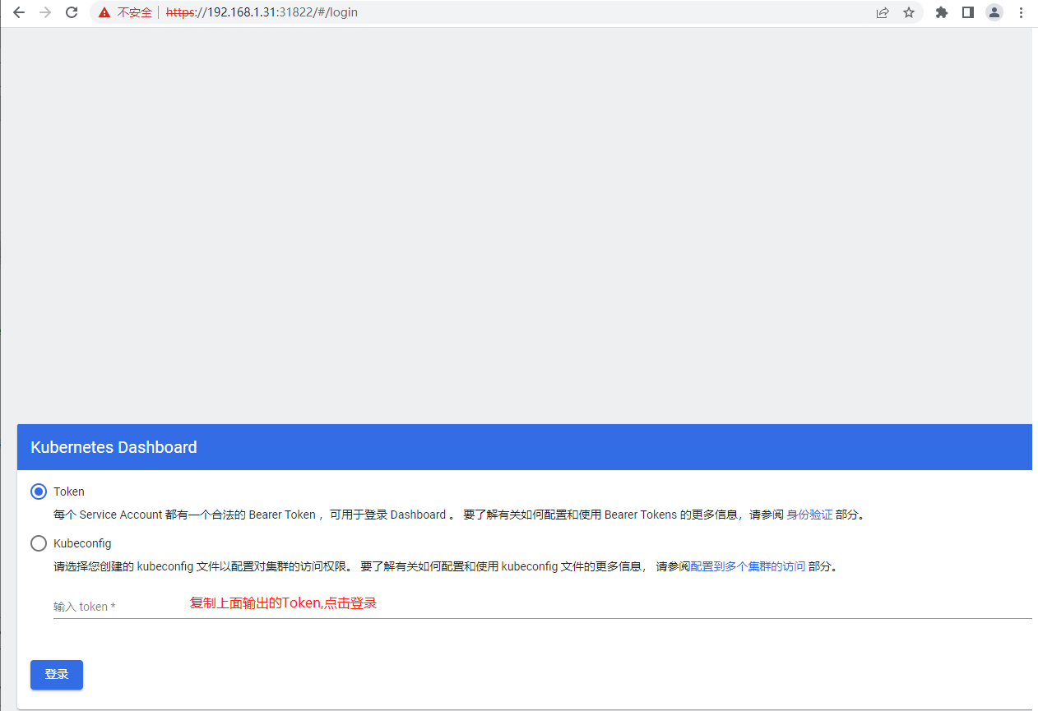Click the Bearer Token description sentence

tap(459, 515)
